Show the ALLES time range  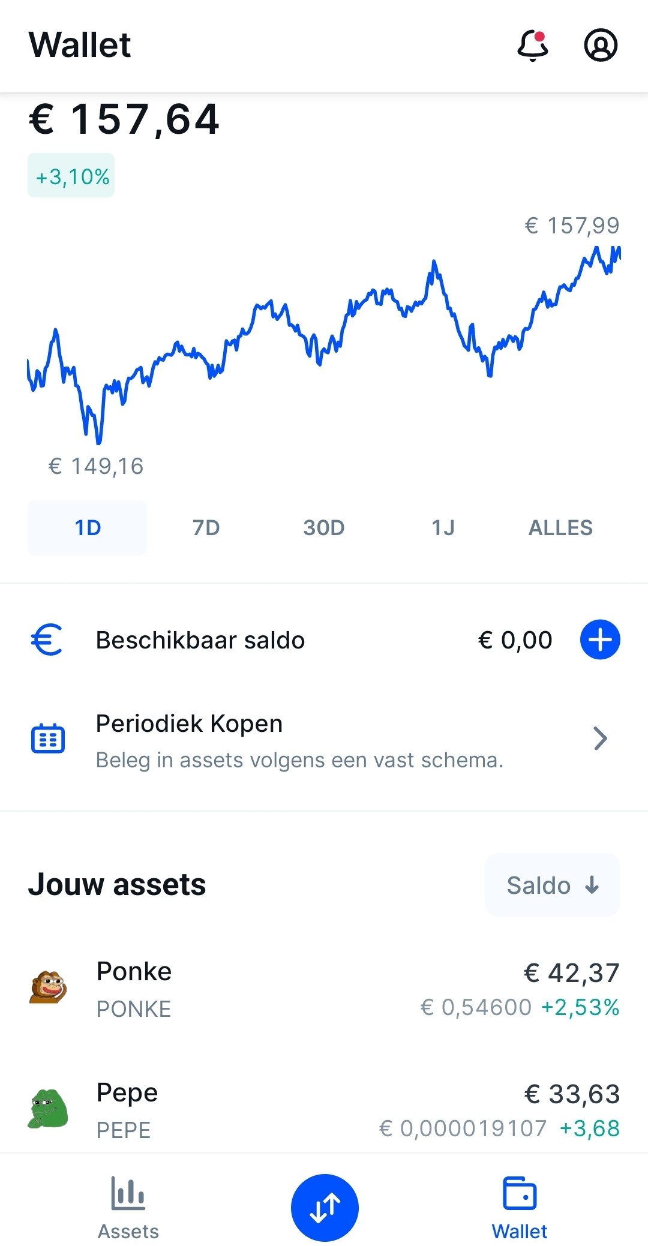(x=560, y=528)
